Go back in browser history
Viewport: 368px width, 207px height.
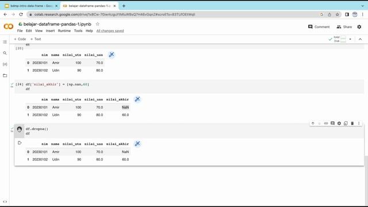point(5,14)
